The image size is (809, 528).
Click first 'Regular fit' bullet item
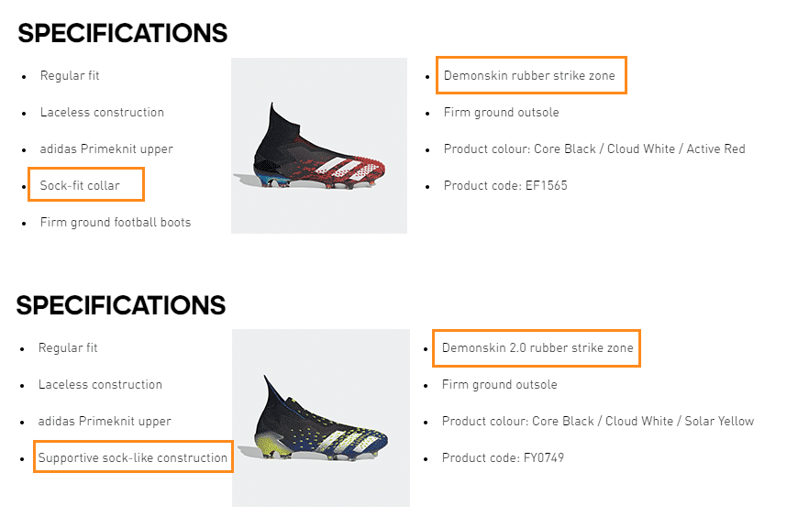70,76
